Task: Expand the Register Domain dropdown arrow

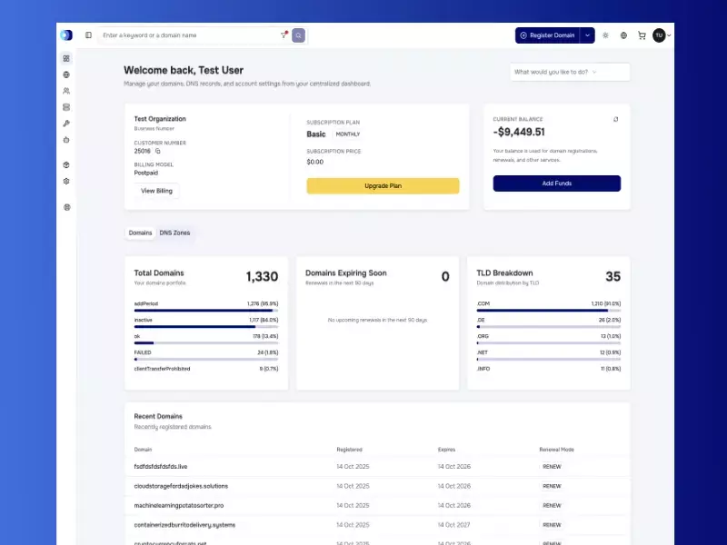Action: (587, 35)
